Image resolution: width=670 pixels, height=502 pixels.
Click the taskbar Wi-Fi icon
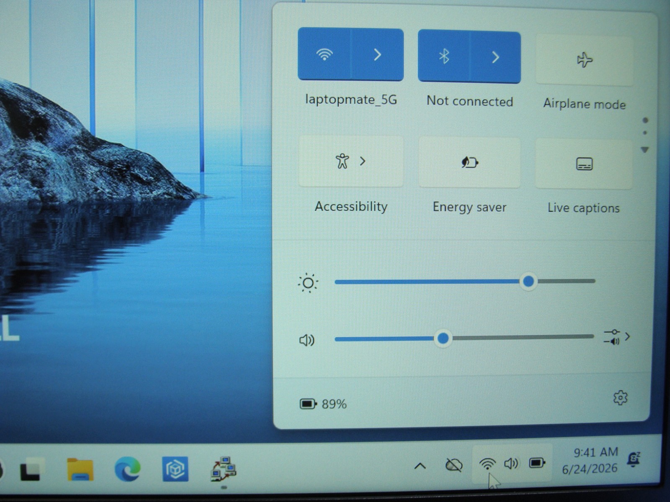click(487, 464)
